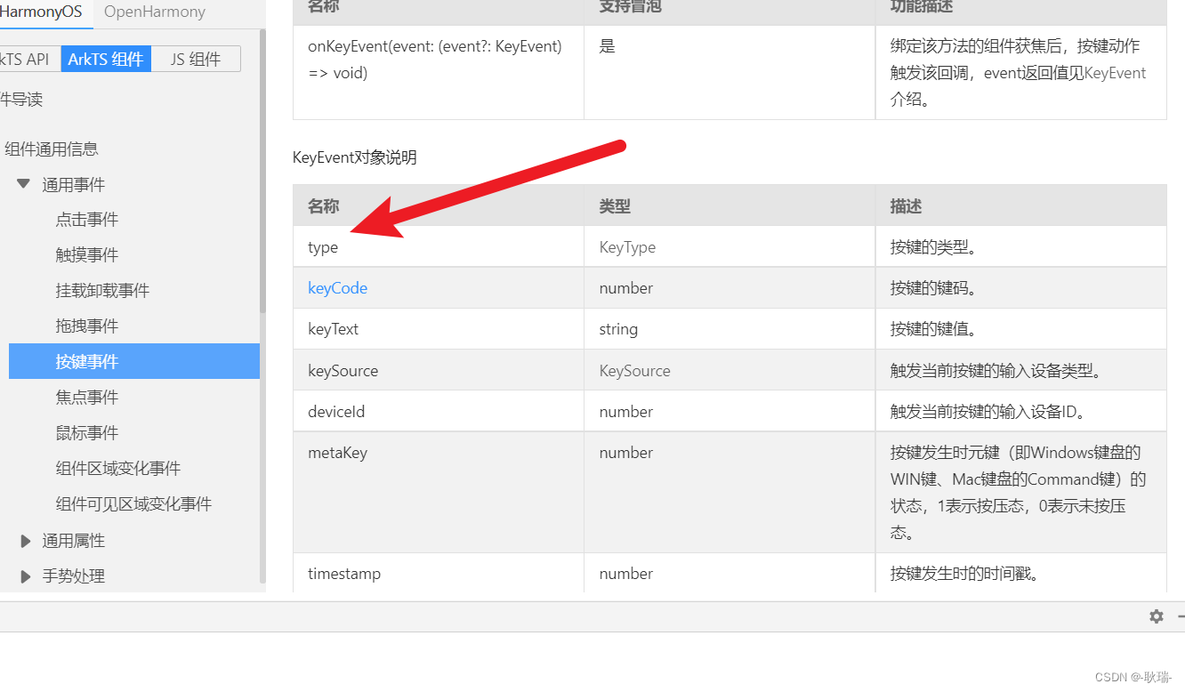1185x692 pixels.
Task: Open 焦点事件 in the sidebar
Action: 86,398
